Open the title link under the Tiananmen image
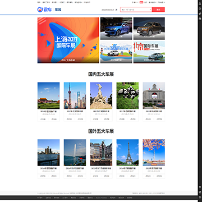This screenshot has width=202, height=202. pyautogui.click(x=48, y=111)
